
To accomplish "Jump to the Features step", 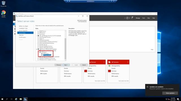I will point(21,35).
